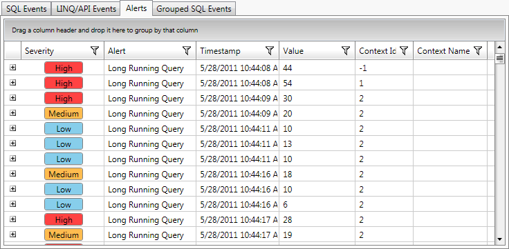Select the value cell showing 44
509x249 pixels.
click(317, 68)
